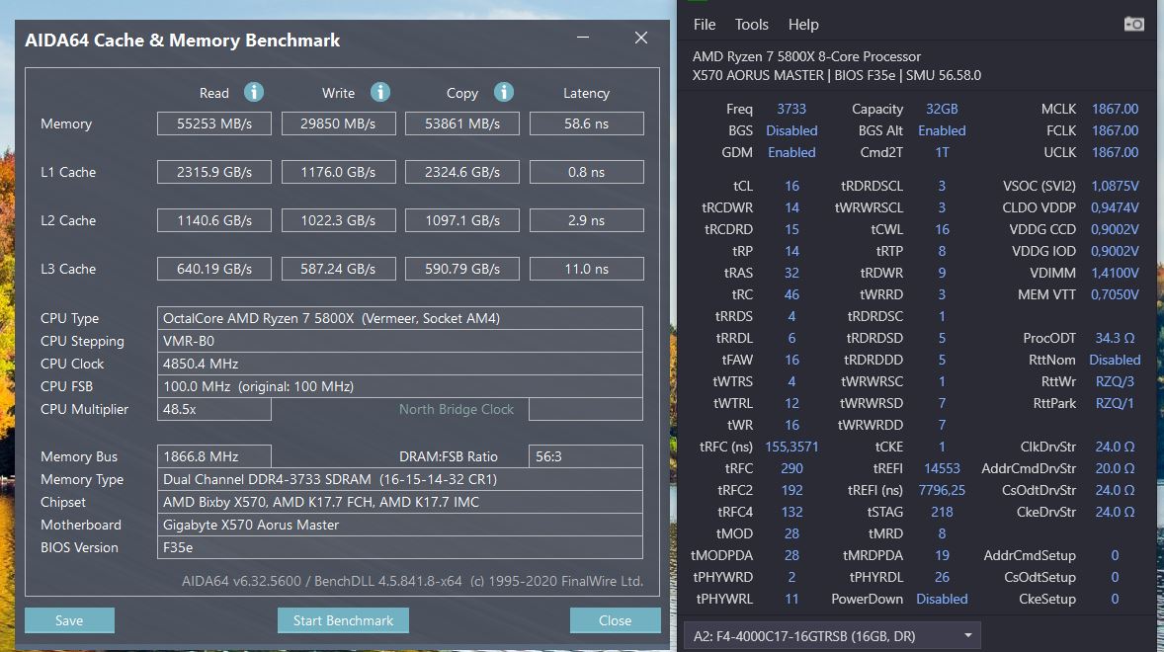Select L3 Cache Write 587.24 GB/s field
The height and width of the screenshot is (652, 1164).
[x=338, y=269]
